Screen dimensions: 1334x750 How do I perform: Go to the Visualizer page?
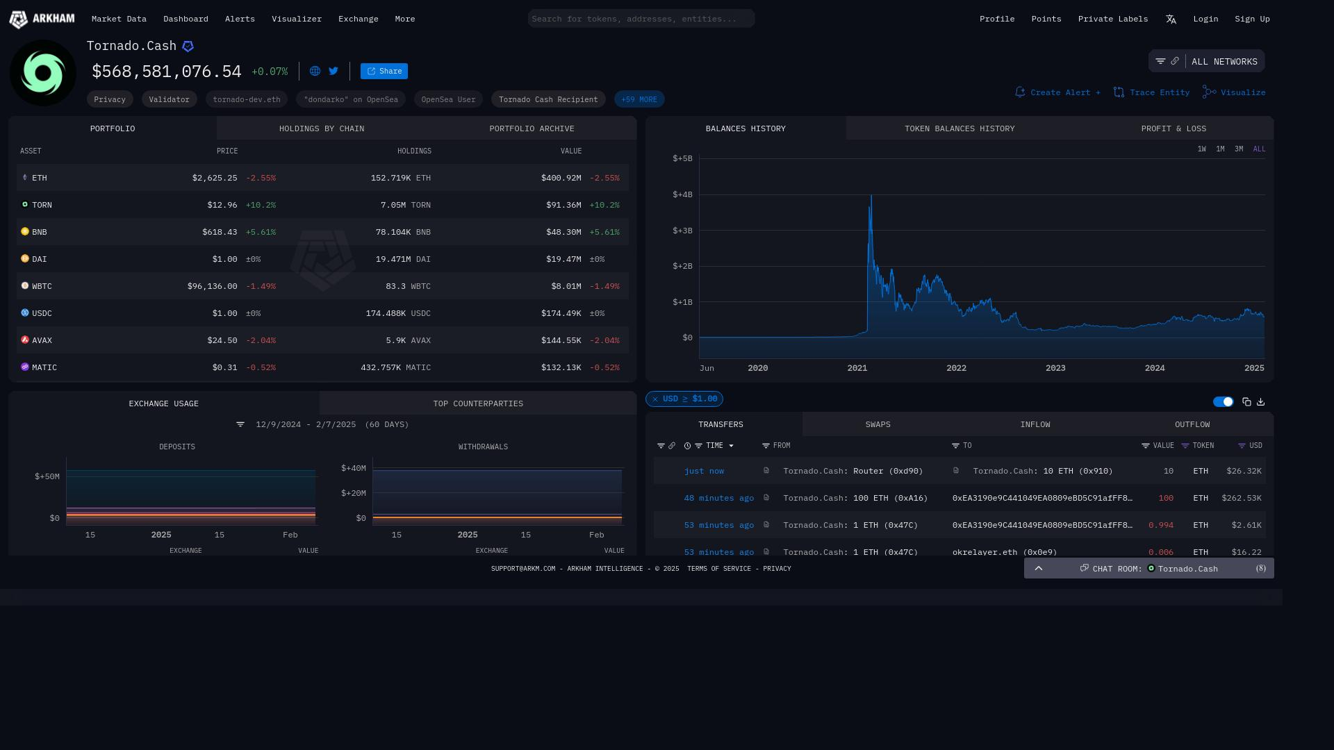point(297,19)
